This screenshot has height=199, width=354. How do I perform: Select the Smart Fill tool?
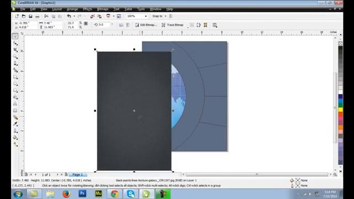click(15, 70)
